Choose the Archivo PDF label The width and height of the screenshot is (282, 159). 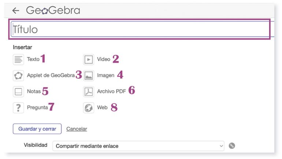[111, 92]
